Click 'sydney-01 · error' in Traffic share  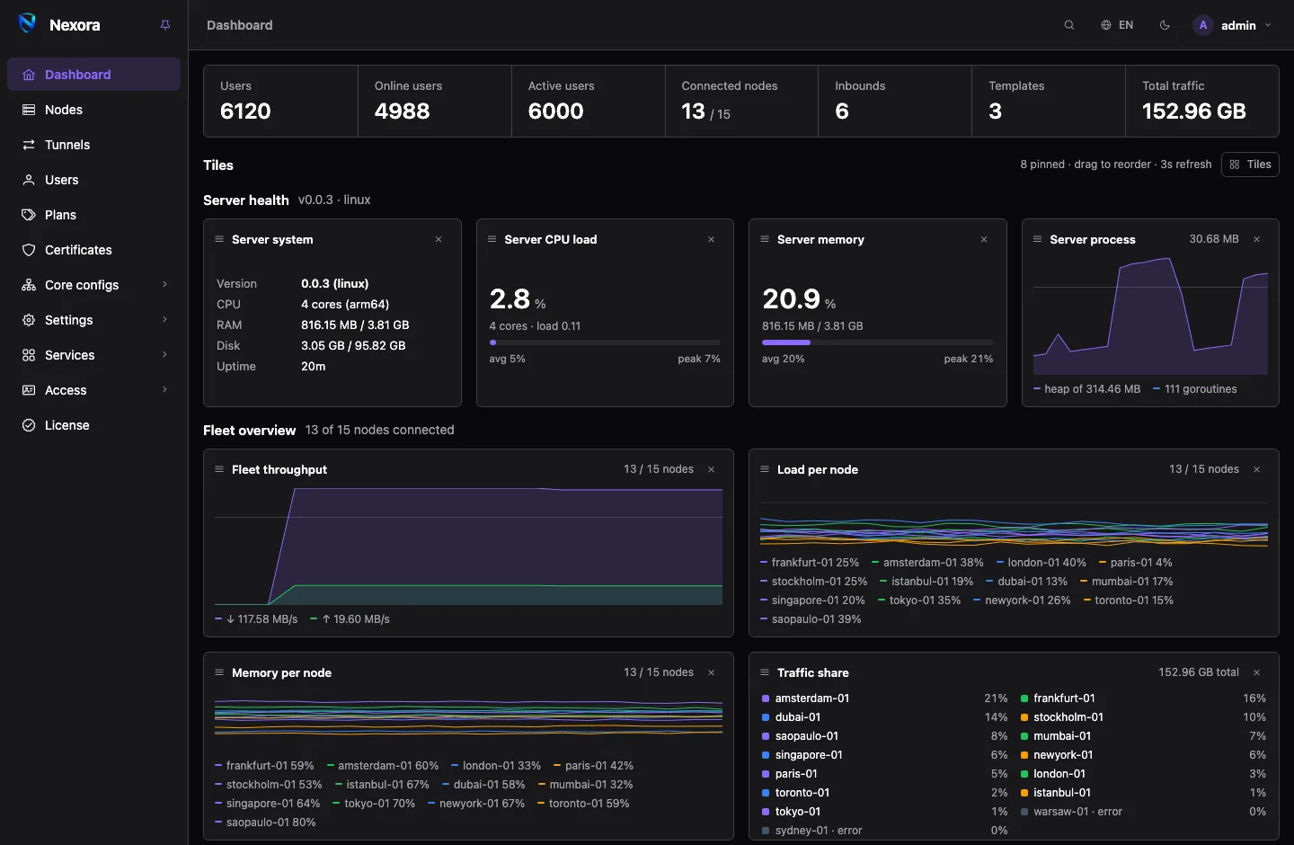[818, 831]
